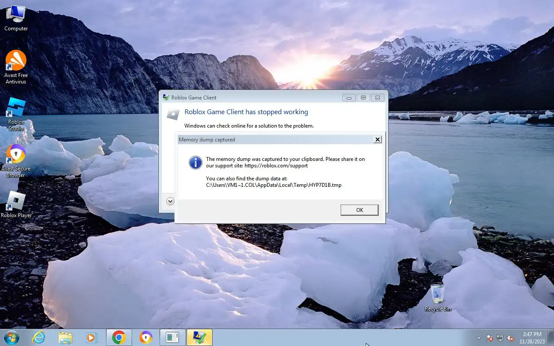Click the 'Roblox Game Client has stopped working' heading
Screen dimensions: 554x346
click(x=246, y=112)
